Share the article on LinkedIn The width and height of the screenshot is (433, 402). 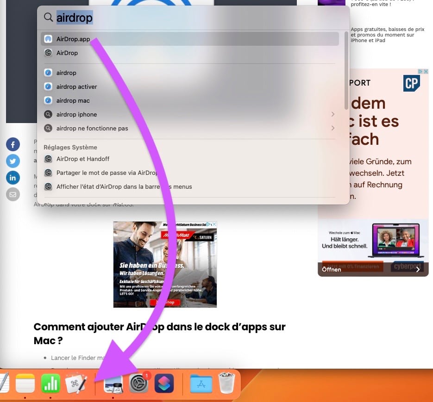click(13, 178)
